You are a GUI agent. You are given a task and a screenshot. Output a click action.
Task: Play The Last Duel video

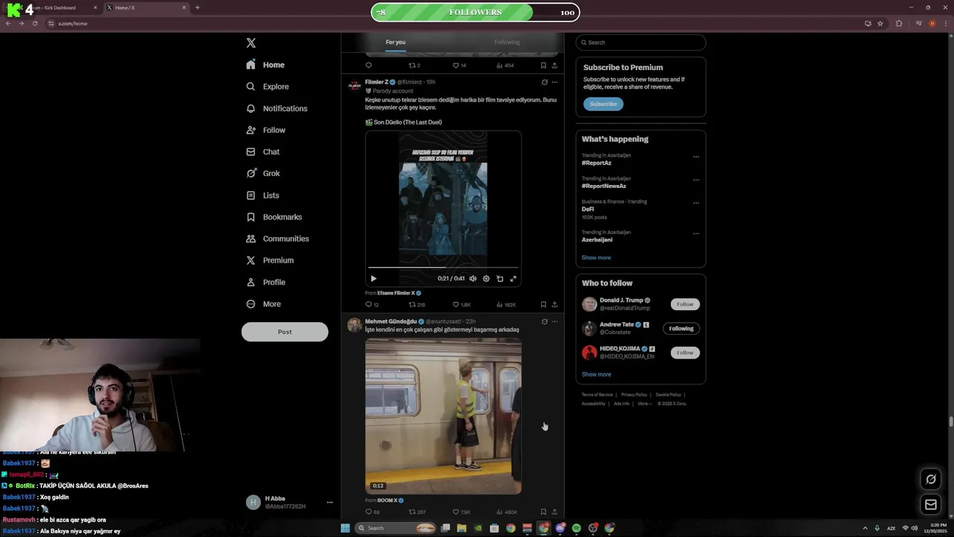[373, 279]
